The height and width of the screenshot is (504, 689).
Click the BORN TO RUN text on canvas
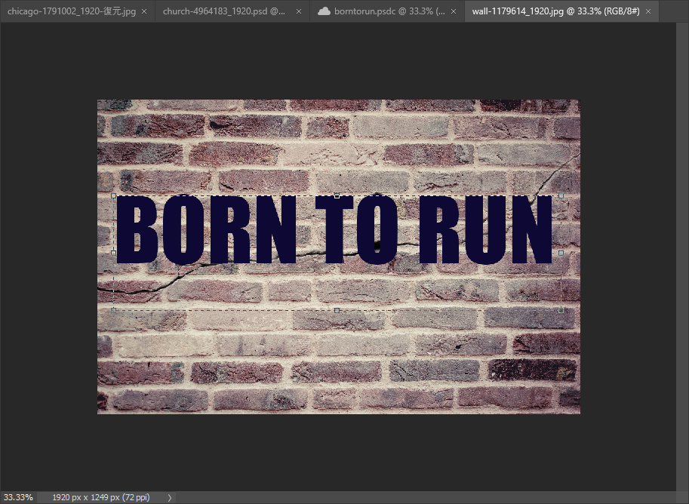click(334, 230)
